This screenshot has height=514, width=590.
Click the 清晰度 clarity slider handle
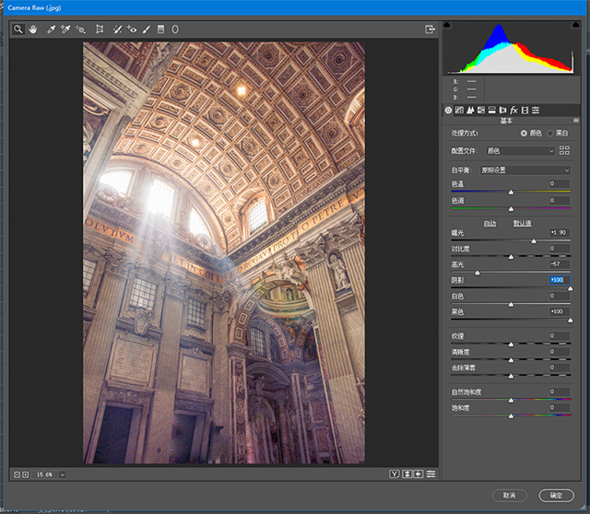tap(511, 360)
